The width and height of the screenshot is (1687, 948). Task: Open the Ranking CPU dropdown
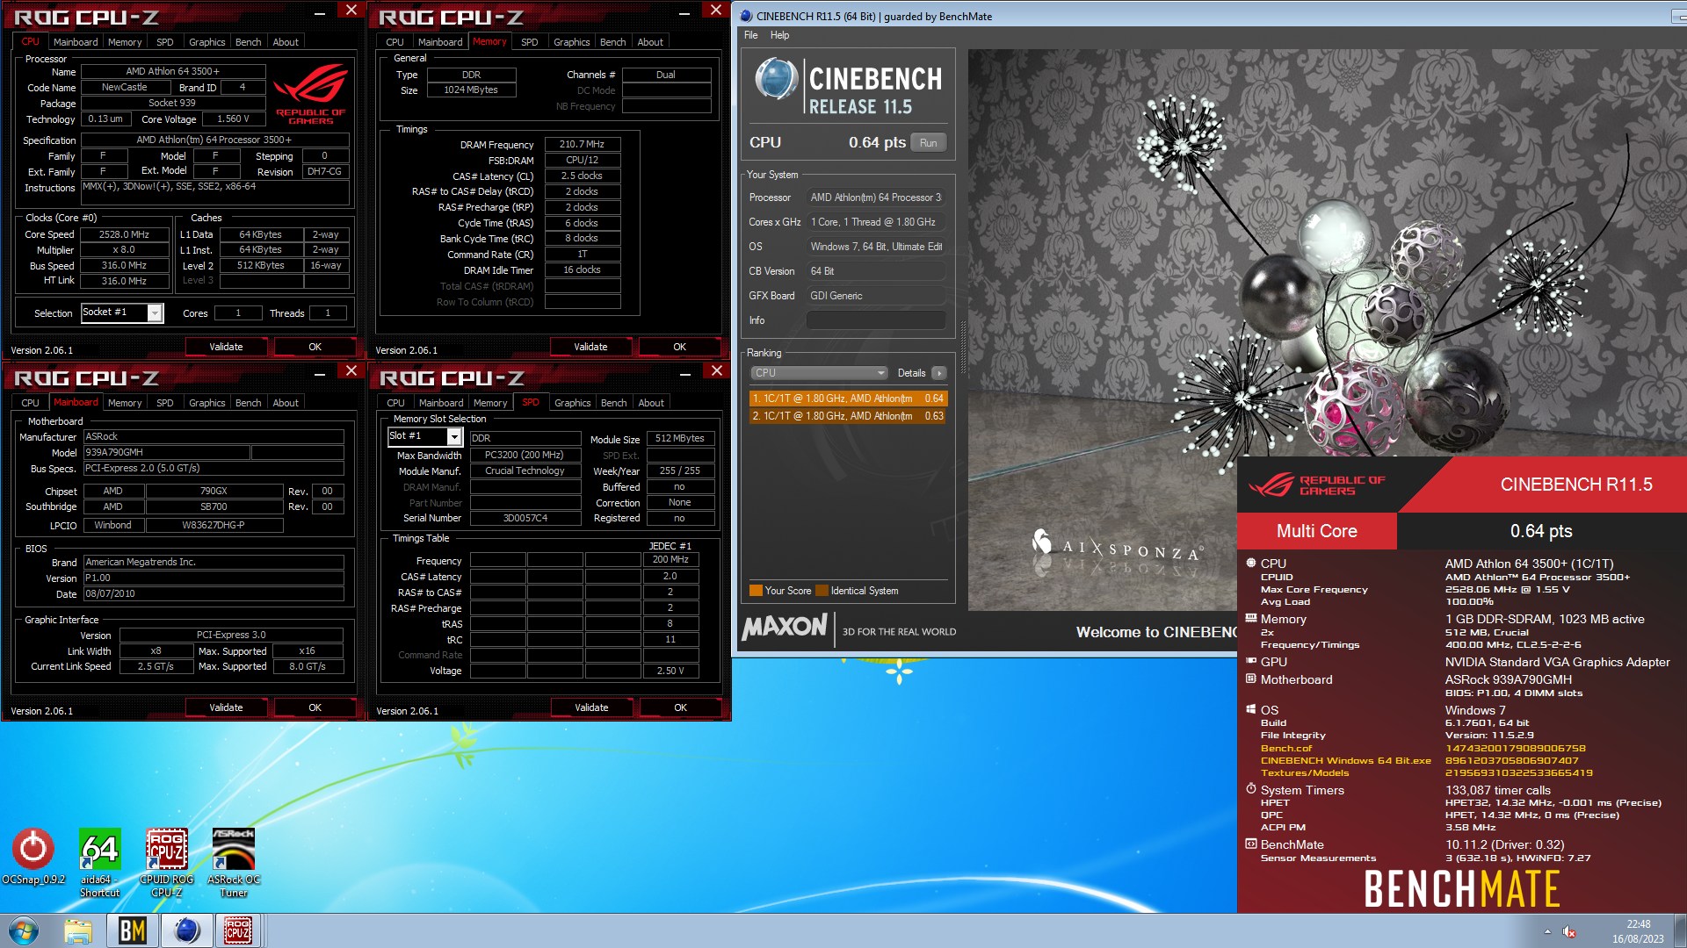pos(819,373)
